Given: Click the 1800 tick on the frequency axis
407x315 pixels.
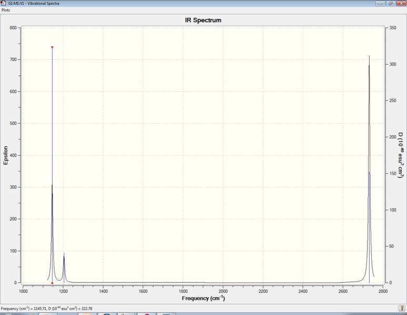Looking at the screenshot, I should point(183,291).
